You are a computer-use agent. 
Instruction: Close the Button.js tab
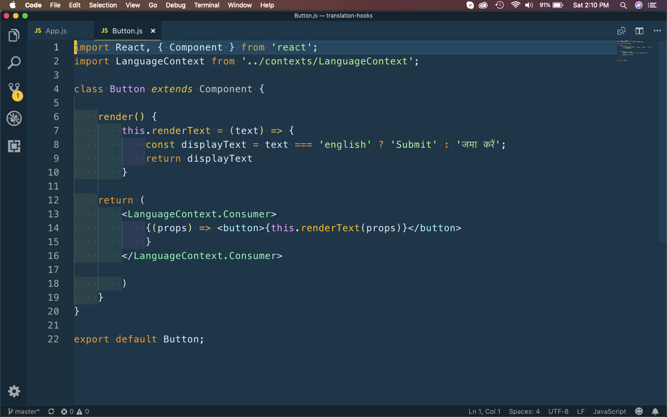(x=153, y=31)
